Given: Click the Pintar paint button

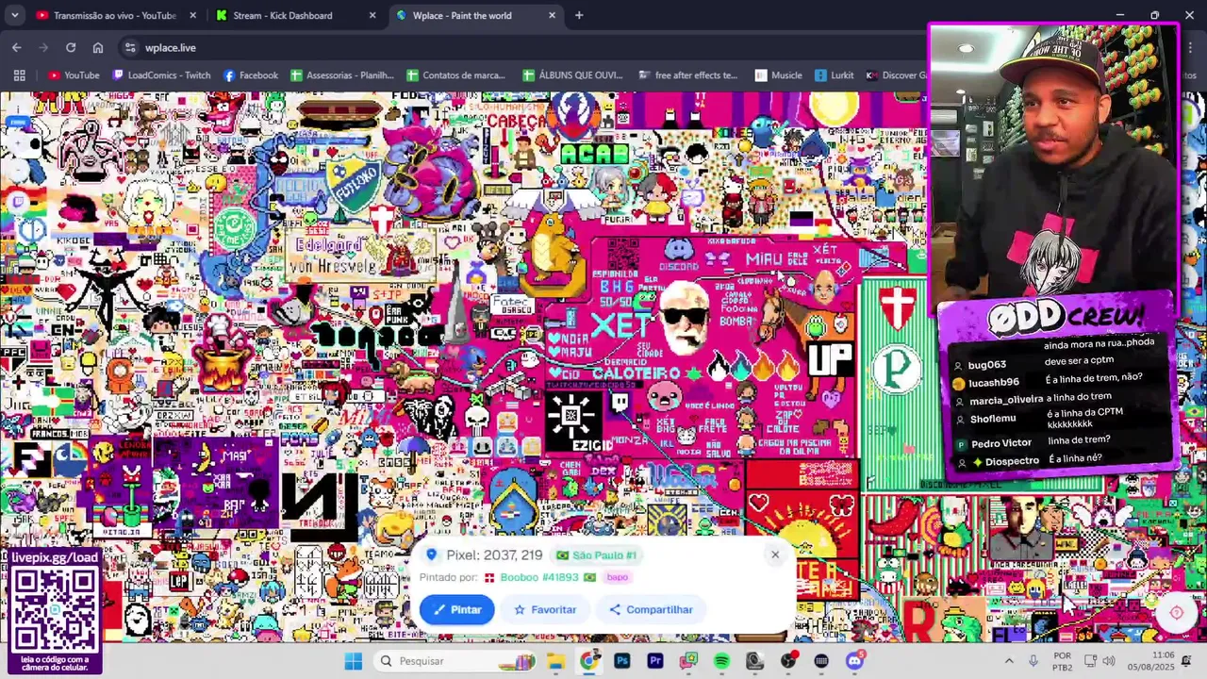Looking at the screenshot, I should point(457,609).
